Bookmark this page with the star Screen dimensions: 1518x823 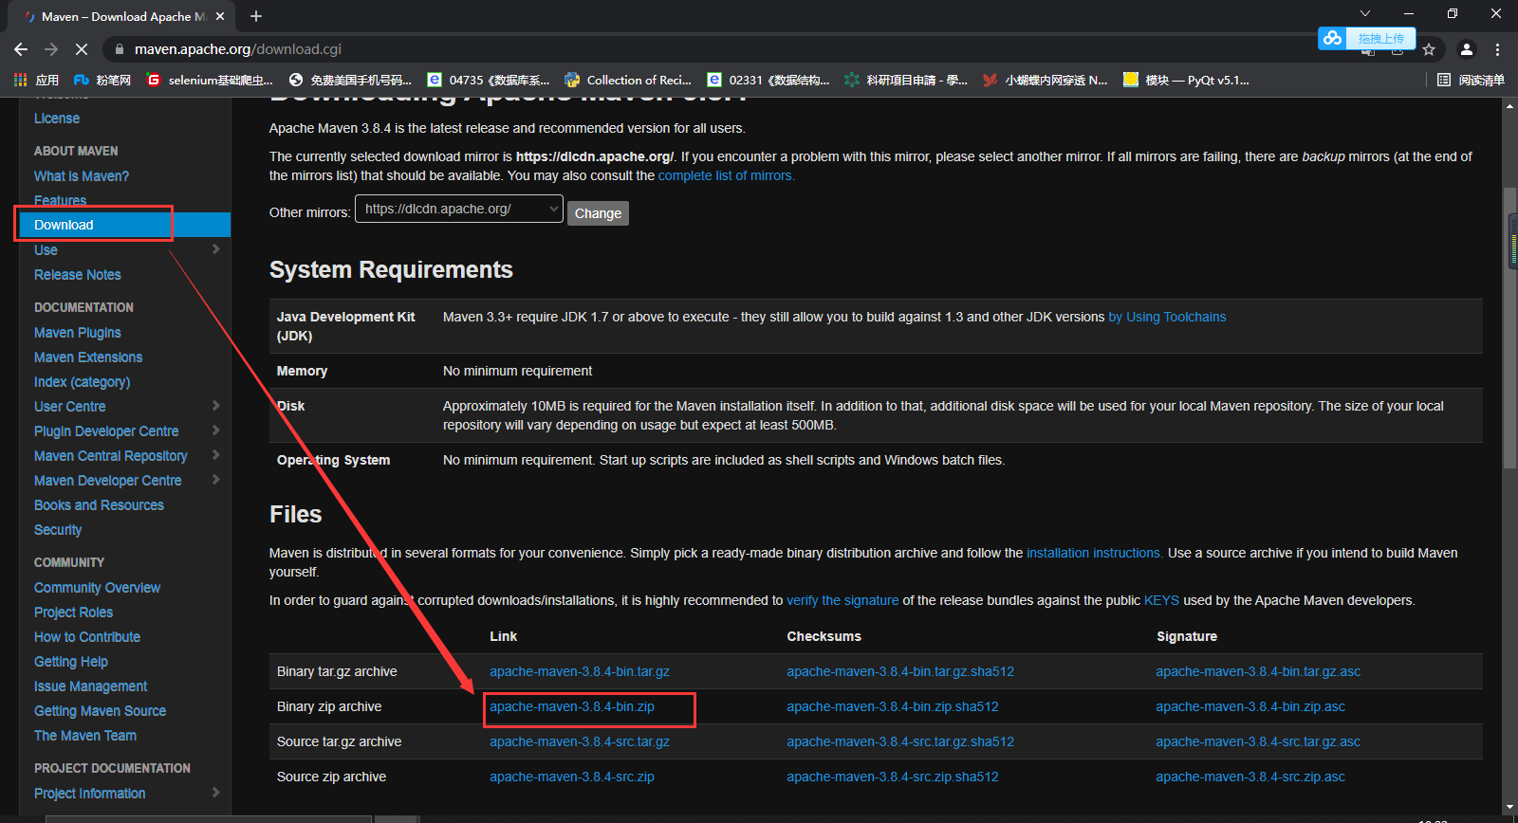[x=1429, y=49]
